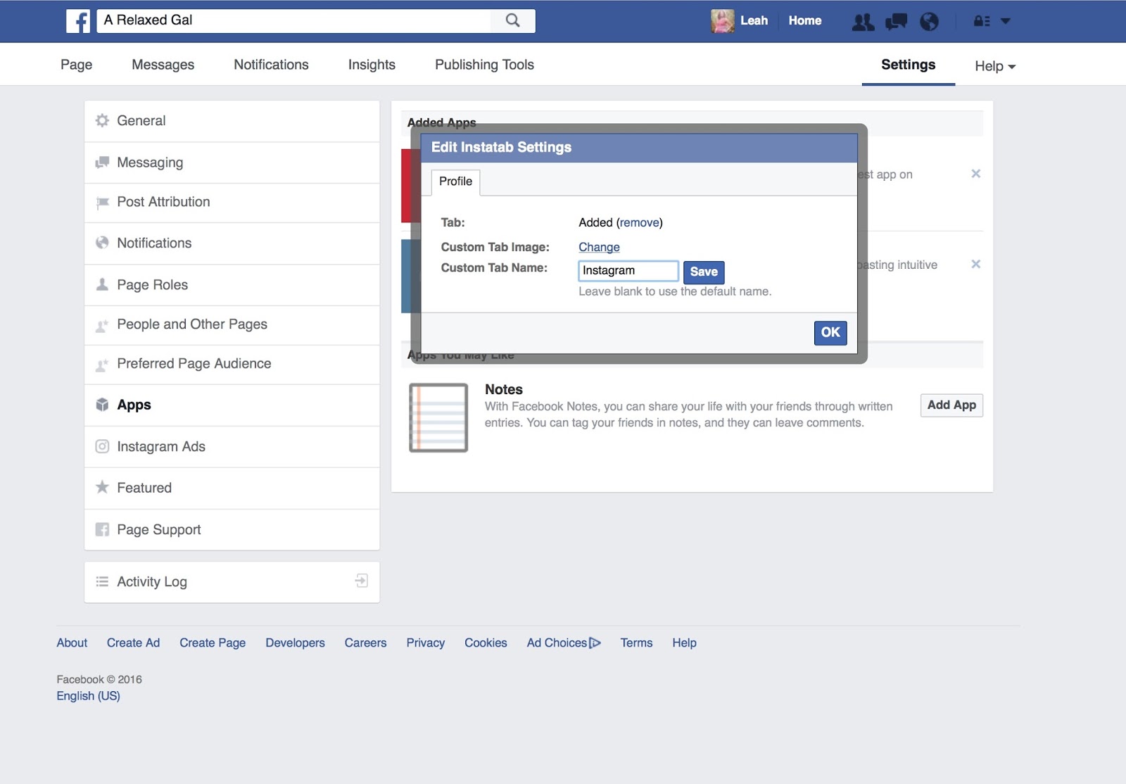Confirm the dialog with OK

[830, 333]
